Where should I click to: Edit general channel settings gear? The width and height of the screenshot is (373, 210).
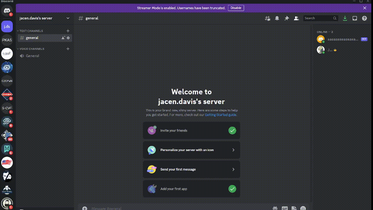(68, 38)
